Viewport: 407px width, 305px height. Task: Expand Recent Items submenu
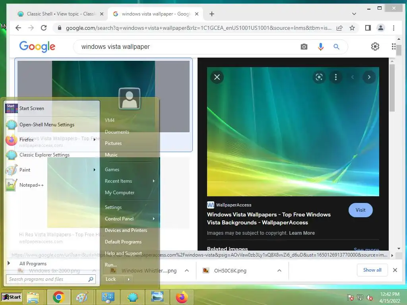coord(154,181)
